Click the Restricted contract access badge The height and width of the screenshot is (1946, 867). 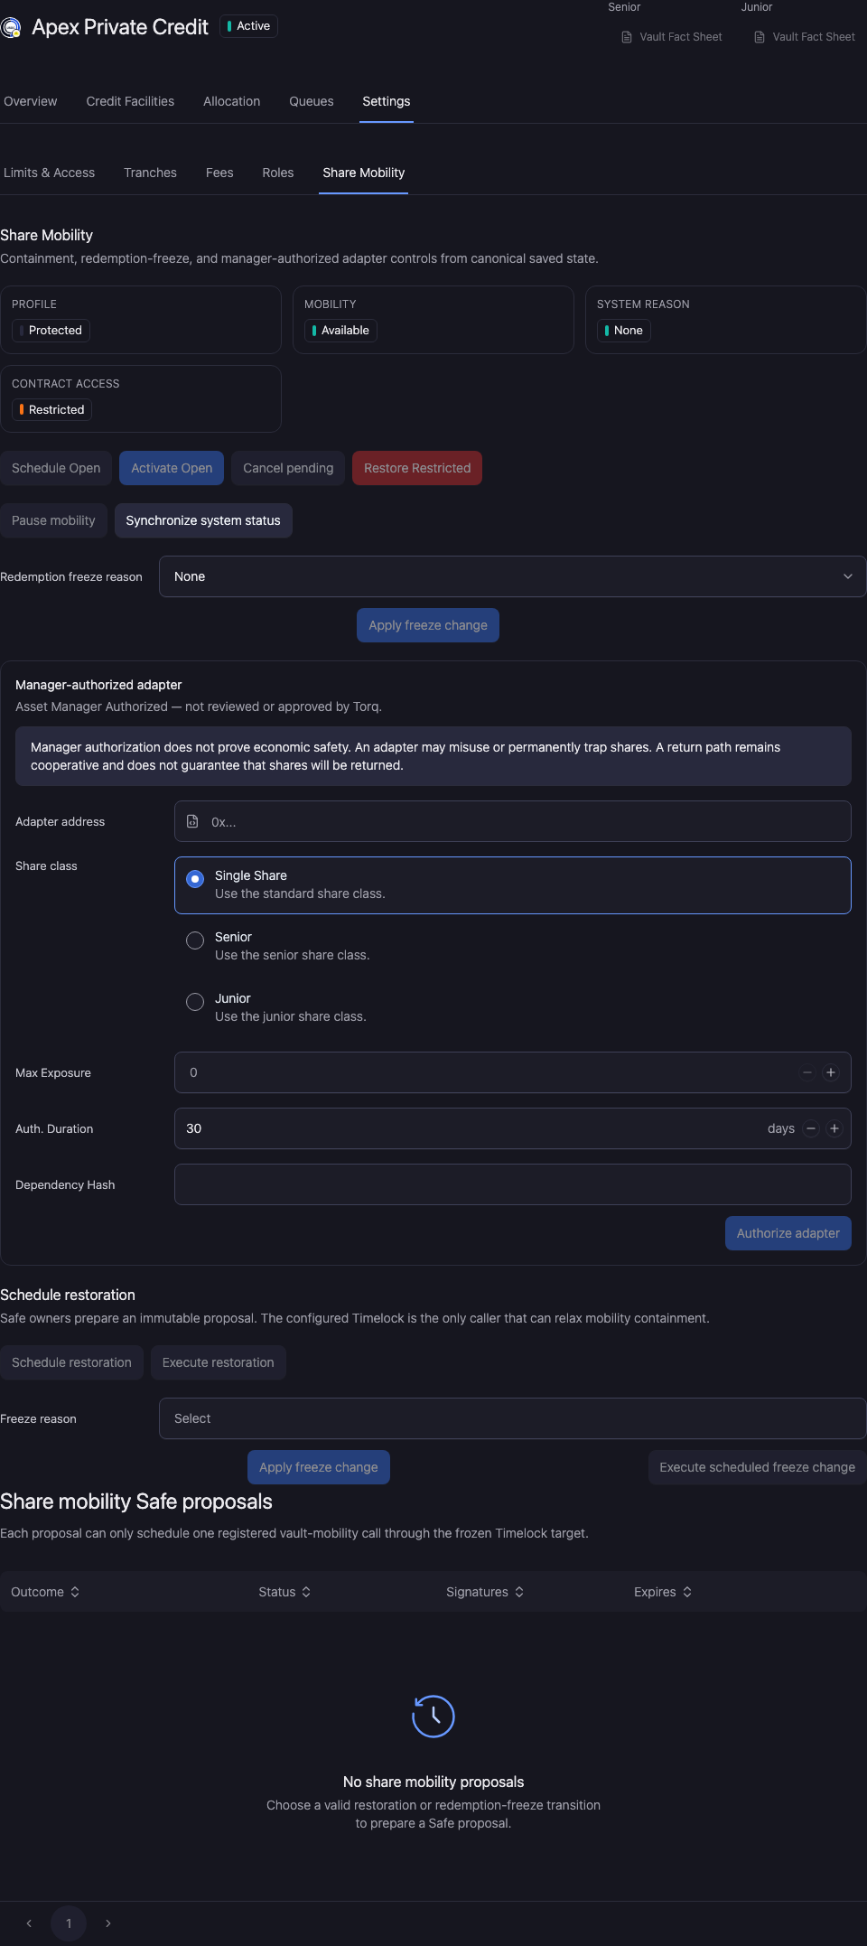pyautogui.click(x=51, y=410)
